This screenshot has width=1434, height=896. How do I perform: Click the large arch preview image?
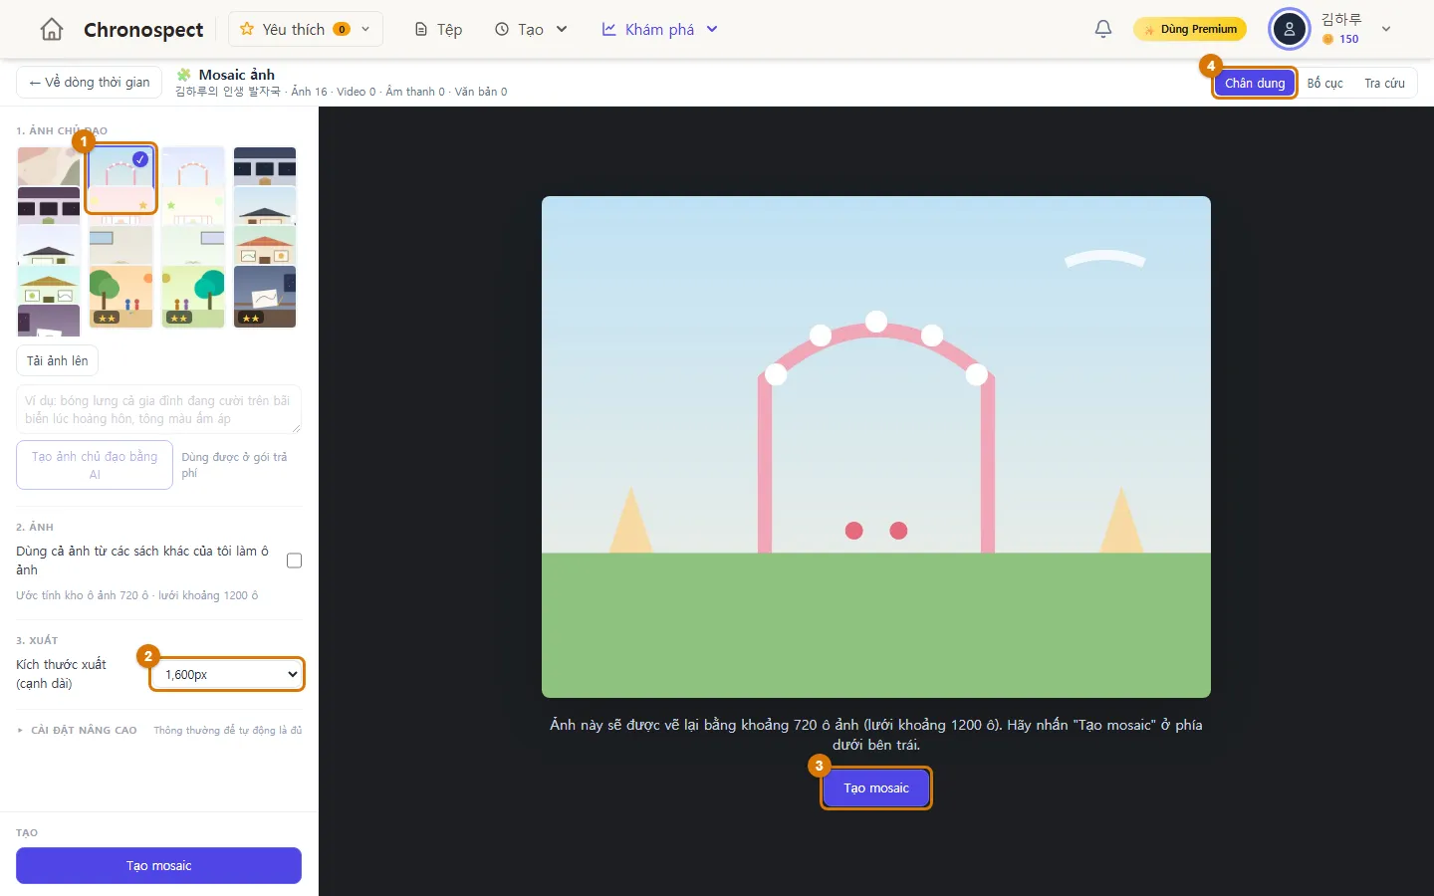pos(876,447)
